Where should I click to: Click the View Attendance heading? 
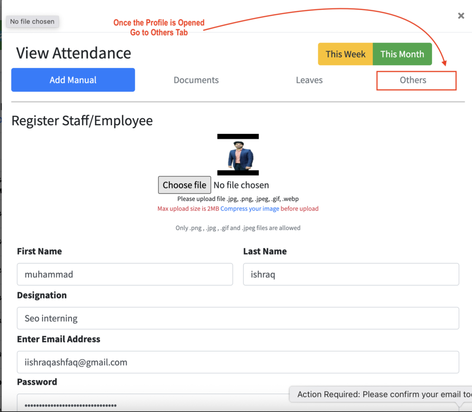click(74, 53)
